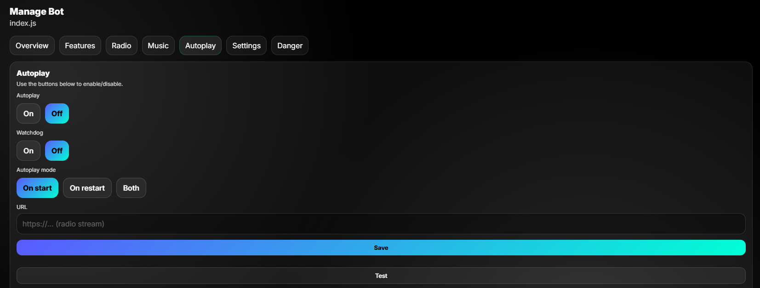Turn Autoplay On
The height and width of the screenshot is (288, 760).
[x=29, y=113]
